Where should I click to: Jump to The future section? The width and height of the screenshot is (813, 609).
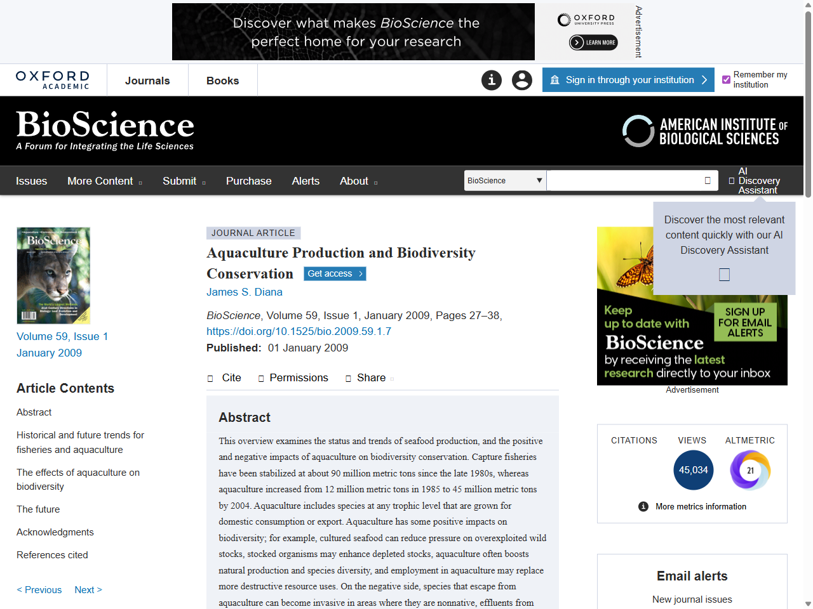[38, 509]
